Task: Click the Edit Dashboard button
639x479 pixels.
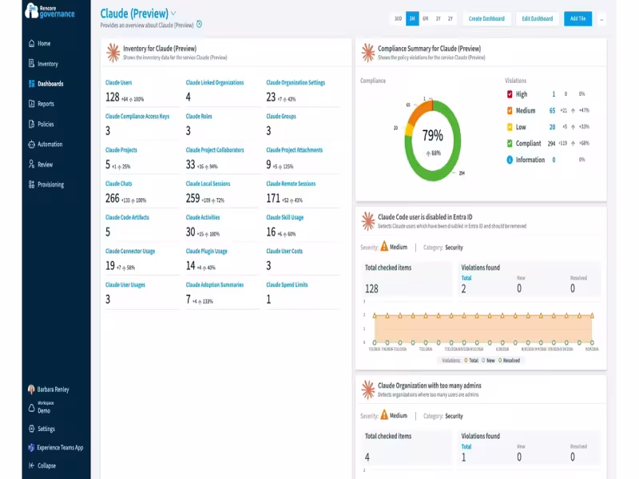Action: point(537,18)
